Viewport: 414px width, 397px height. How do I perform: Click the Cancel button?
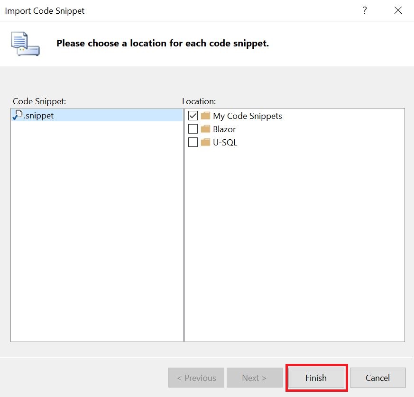tap(377, 378)
